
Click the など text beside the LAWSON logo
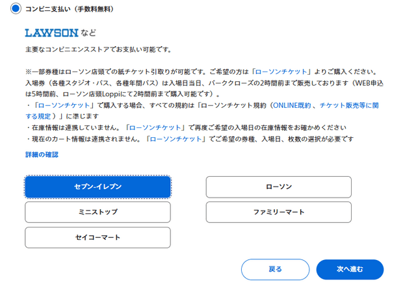[x=88, y=32]
